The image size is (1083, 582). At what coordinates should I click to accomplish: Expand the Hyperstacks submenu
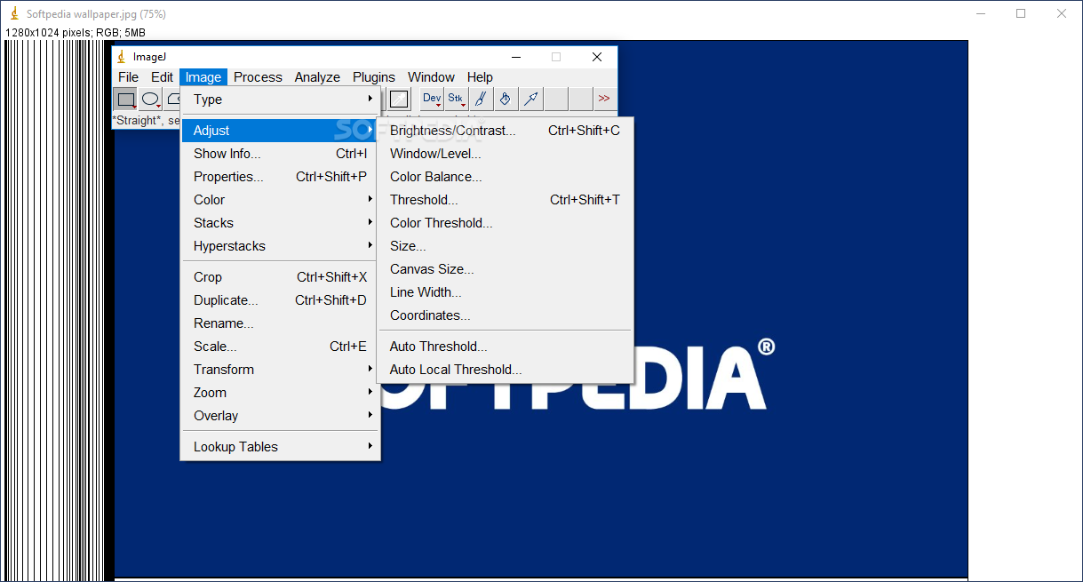click(x=281, y=246)
